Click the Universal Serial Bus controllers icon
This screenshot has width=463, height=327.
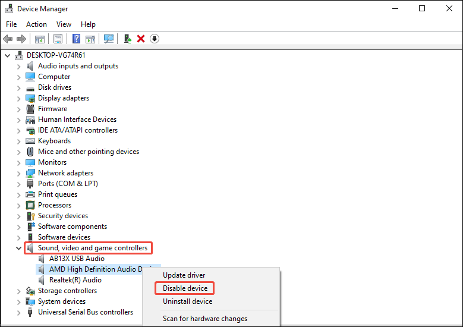point(30,312)
